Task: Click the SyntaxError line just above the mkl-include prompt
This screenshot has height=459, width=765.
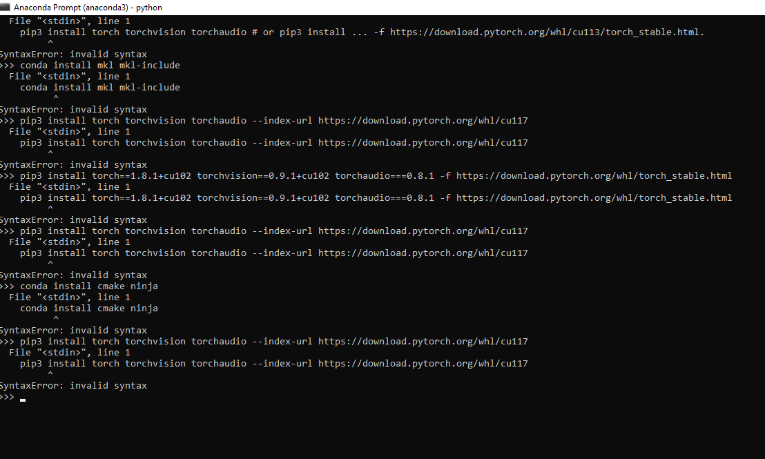Action: click(x=73, y=55)
